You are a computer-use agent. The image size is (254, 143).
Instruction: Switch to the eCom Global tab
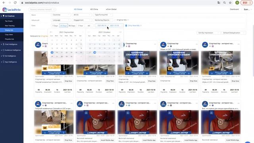pos(111,9)
